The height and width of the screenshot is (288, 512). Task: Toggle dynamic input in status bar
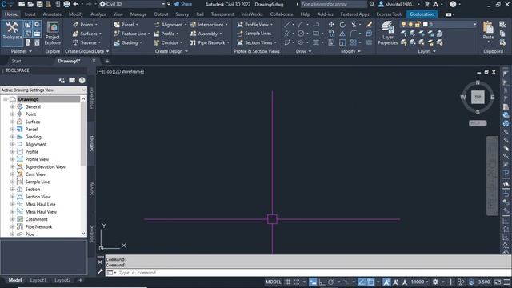pos(313,282)
